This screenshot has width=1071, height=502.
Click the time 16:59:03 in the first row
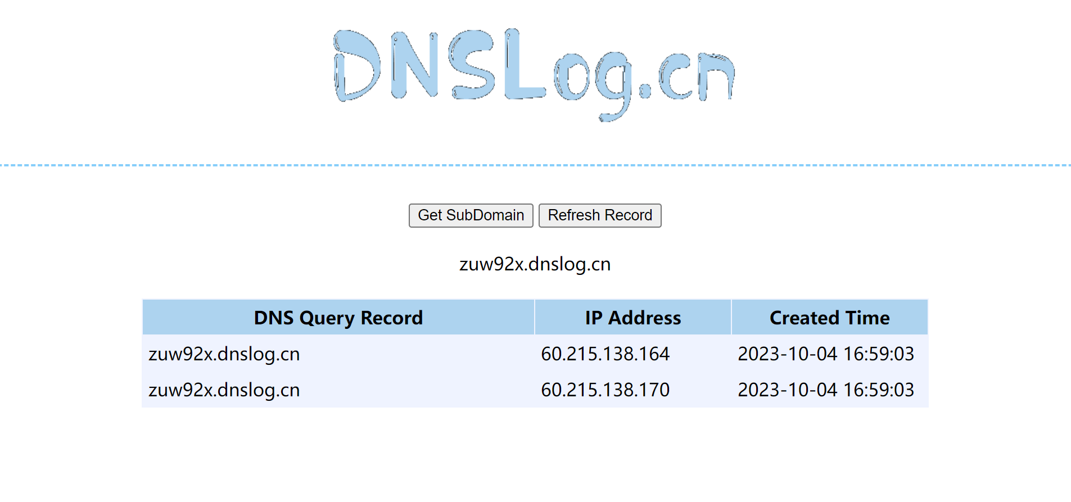(x=879, y=354)
